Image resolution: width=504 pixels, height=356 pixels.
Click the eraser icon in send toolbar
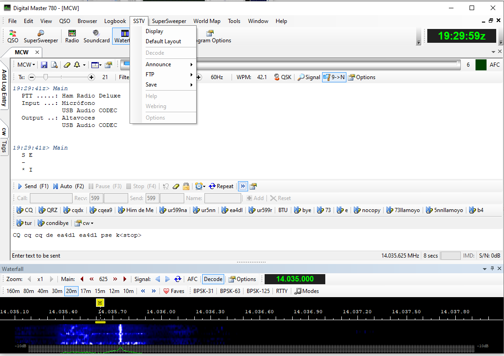[x=176, y=186]
